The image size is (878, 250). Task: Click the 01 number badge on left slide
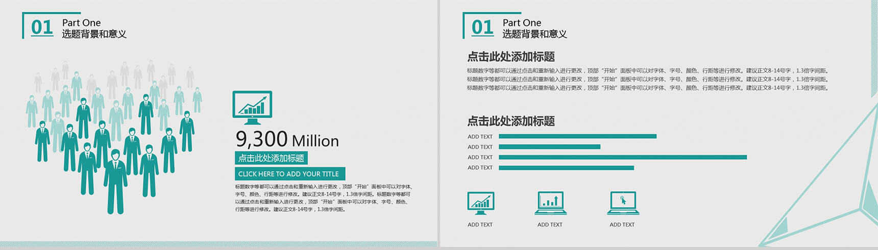pos(42,27)
